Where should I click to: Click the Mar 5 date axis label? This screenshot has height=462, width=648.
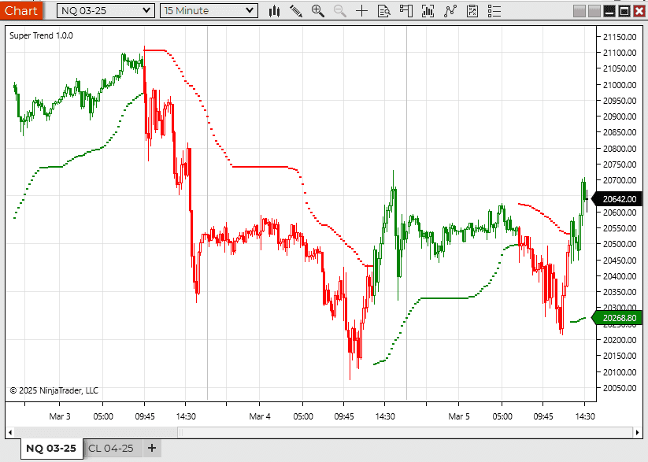[x=459, y=416]
